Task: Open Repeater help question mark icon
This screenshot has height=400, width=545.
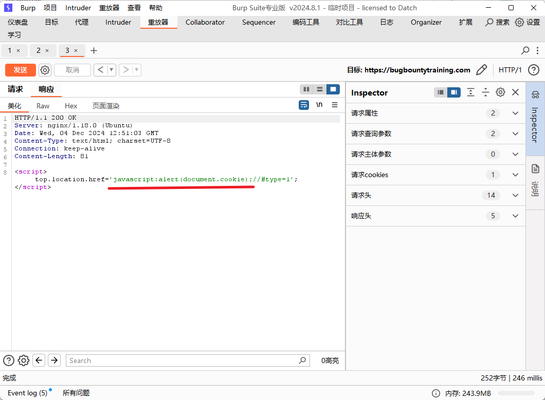Action: tap(534, 70)
